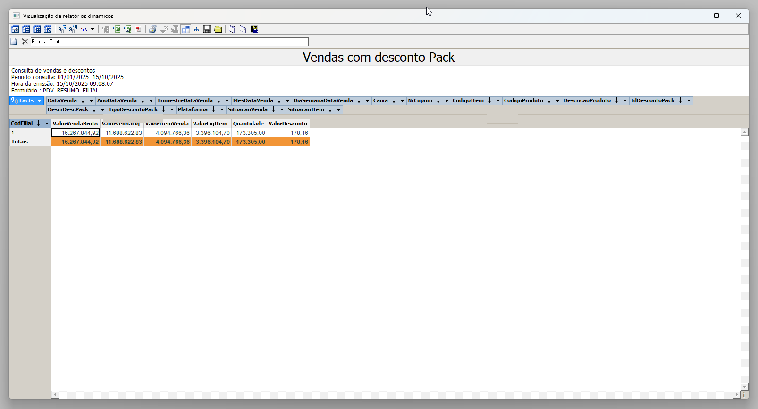
Task: Click the hierarchy tree toolbar icon
Action: coord(196,29)
